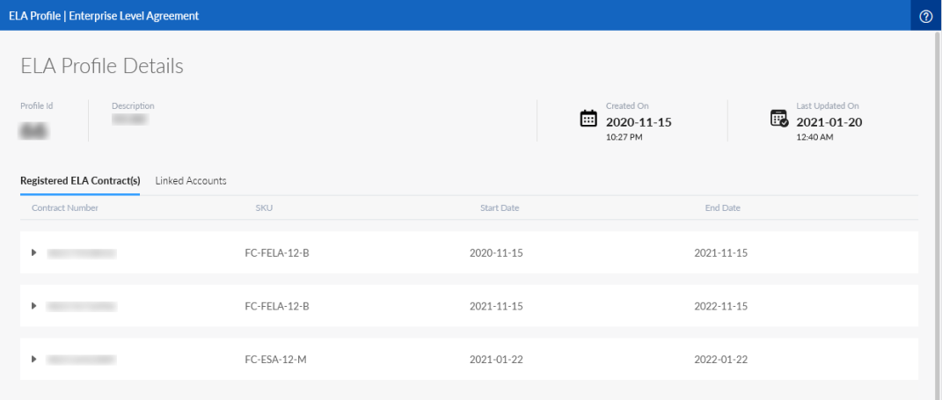Click the Contract Number column header
The image size is (942, 400).
pyautogui.click(x=65, y=207)
